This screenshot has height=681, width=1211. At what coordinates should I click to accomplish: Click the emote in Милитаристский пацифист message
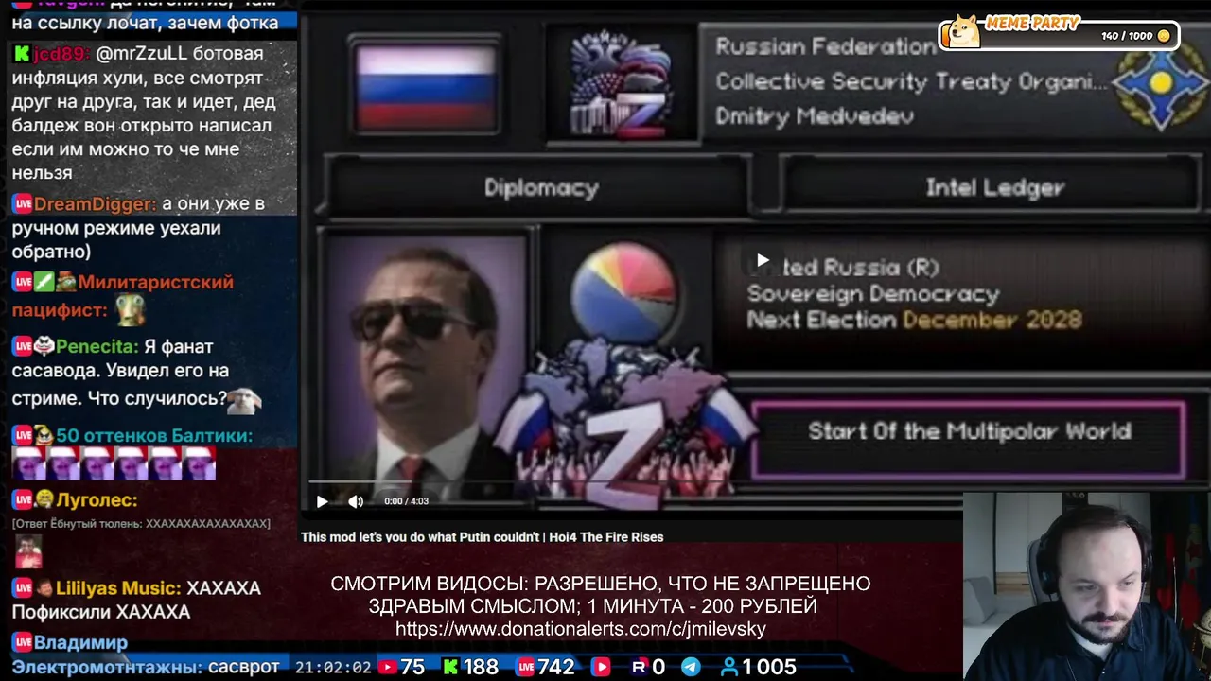(x=132, y=309)
